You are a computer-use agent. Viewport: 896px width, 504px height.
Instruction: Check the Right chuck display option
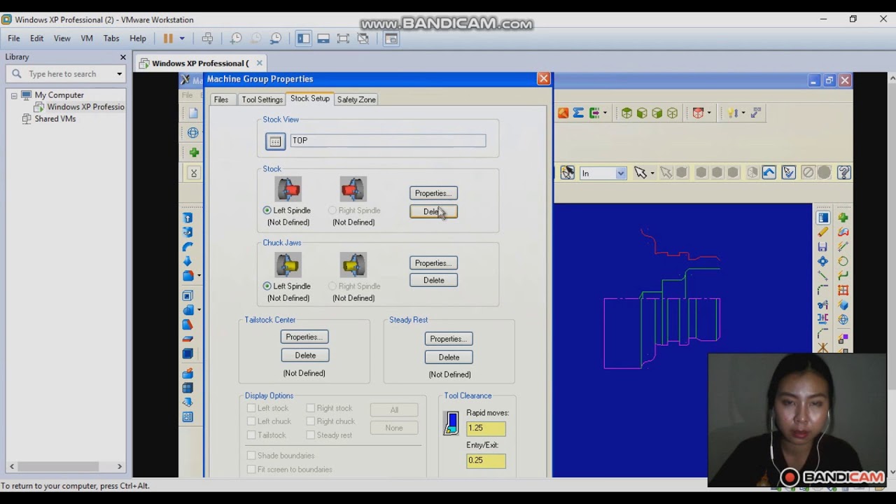[x=310, y=421]
